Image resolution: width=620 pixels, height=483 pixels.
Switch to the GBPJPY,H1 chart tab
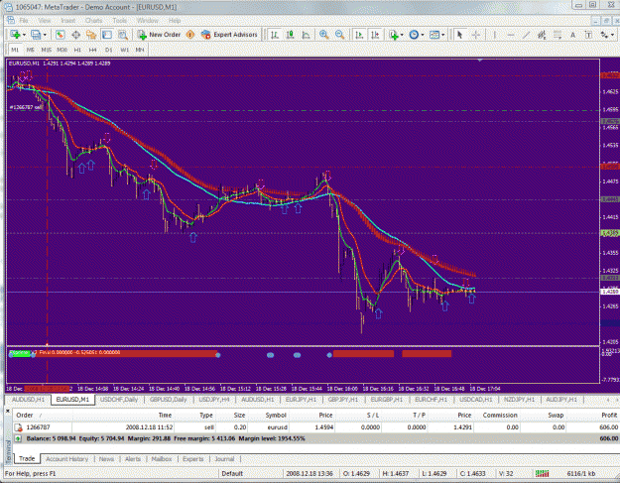point(343,400)
